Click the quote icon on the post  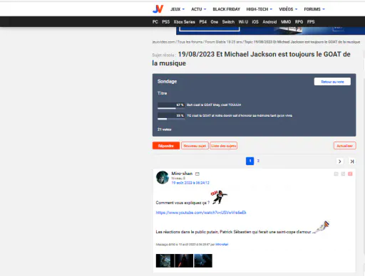click(x=336, y=174)
